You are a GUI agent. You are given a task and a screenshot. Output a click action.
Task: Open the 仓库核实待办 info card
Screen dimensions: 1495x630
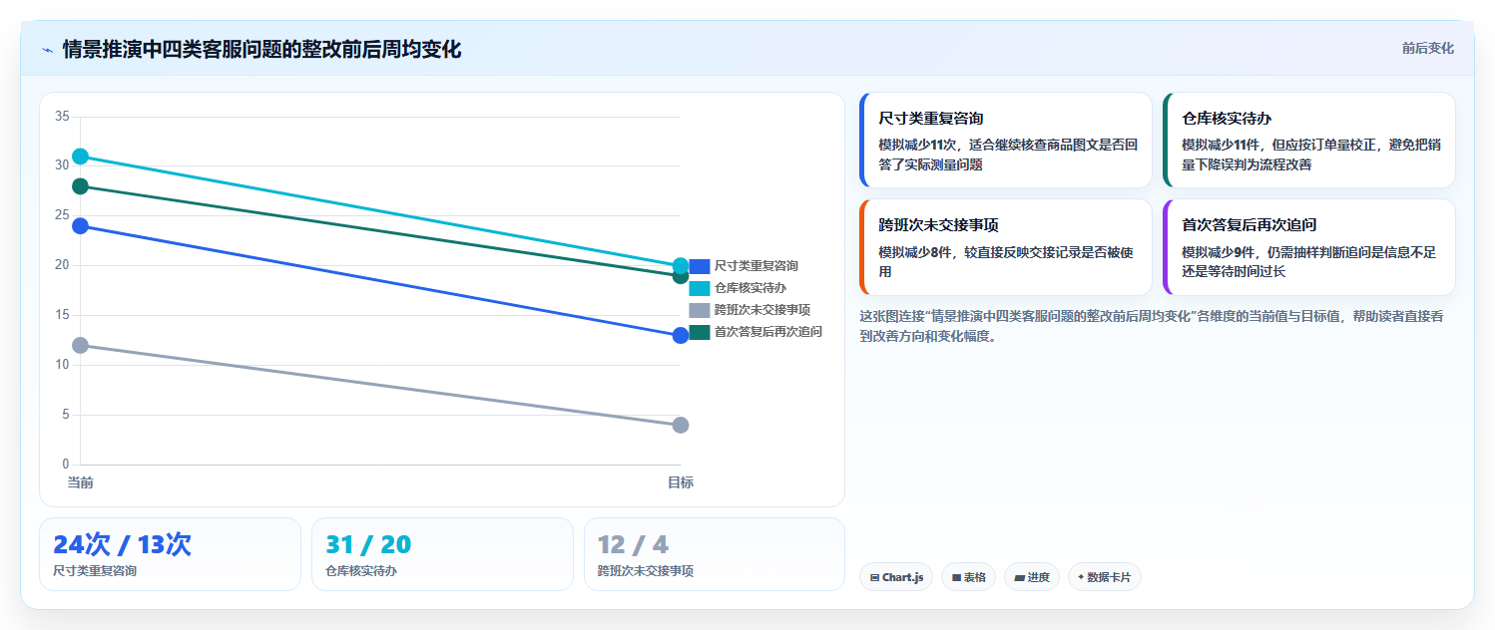coord(1309,141)
